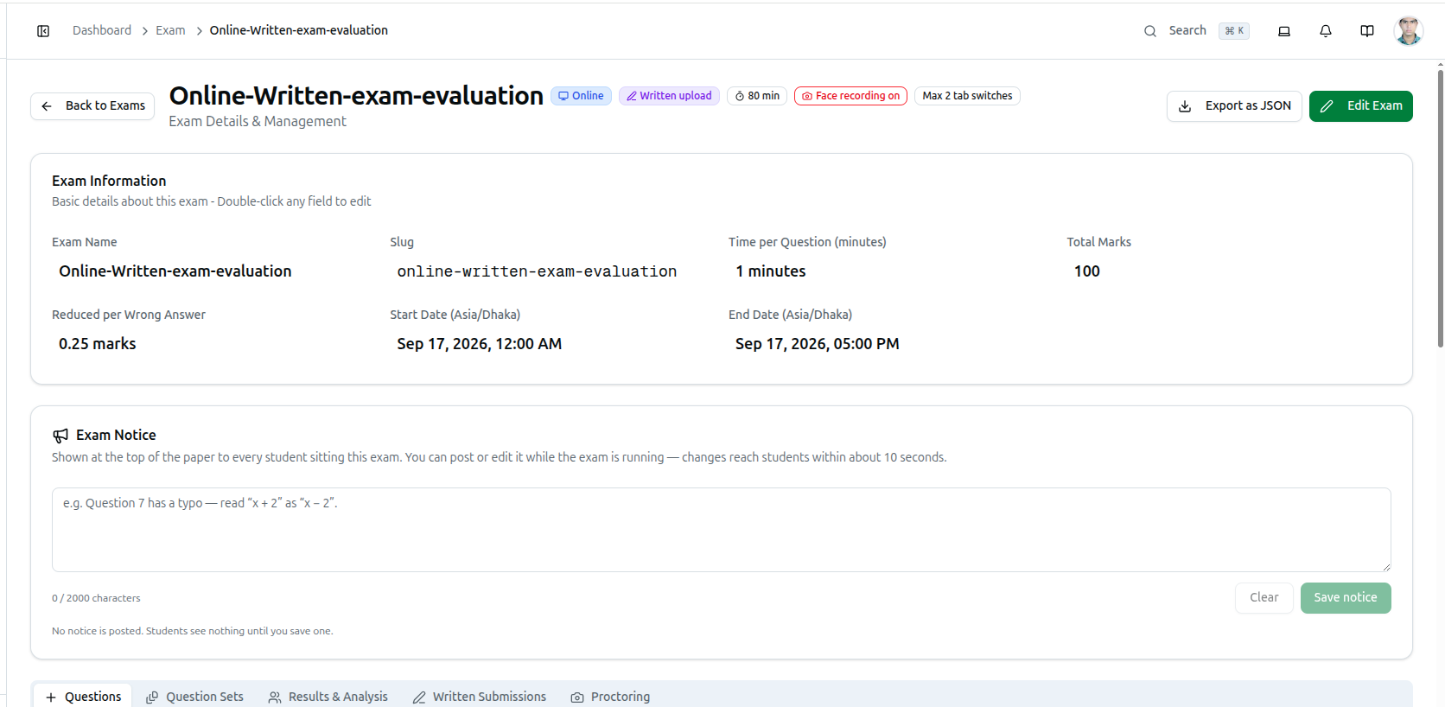This screenshot has height=707, width=1445.
Task: Navigate to Exam breadcrumb
Action: pyautogui.click(x=170, y=30)
